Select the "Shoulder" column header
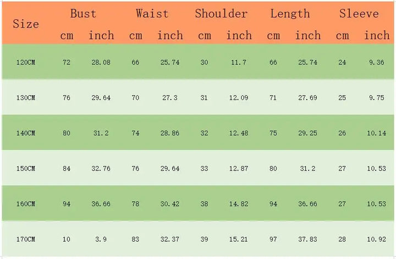The width and height of the screenshot is (396, 259). (222, 14)
